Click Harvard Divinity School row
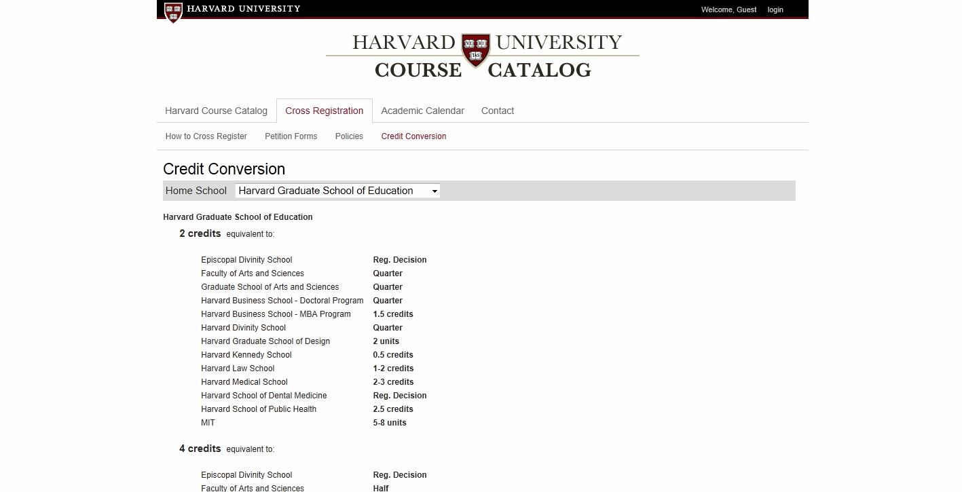This screenshot has height=492, width=962. (x=243, y=328)
